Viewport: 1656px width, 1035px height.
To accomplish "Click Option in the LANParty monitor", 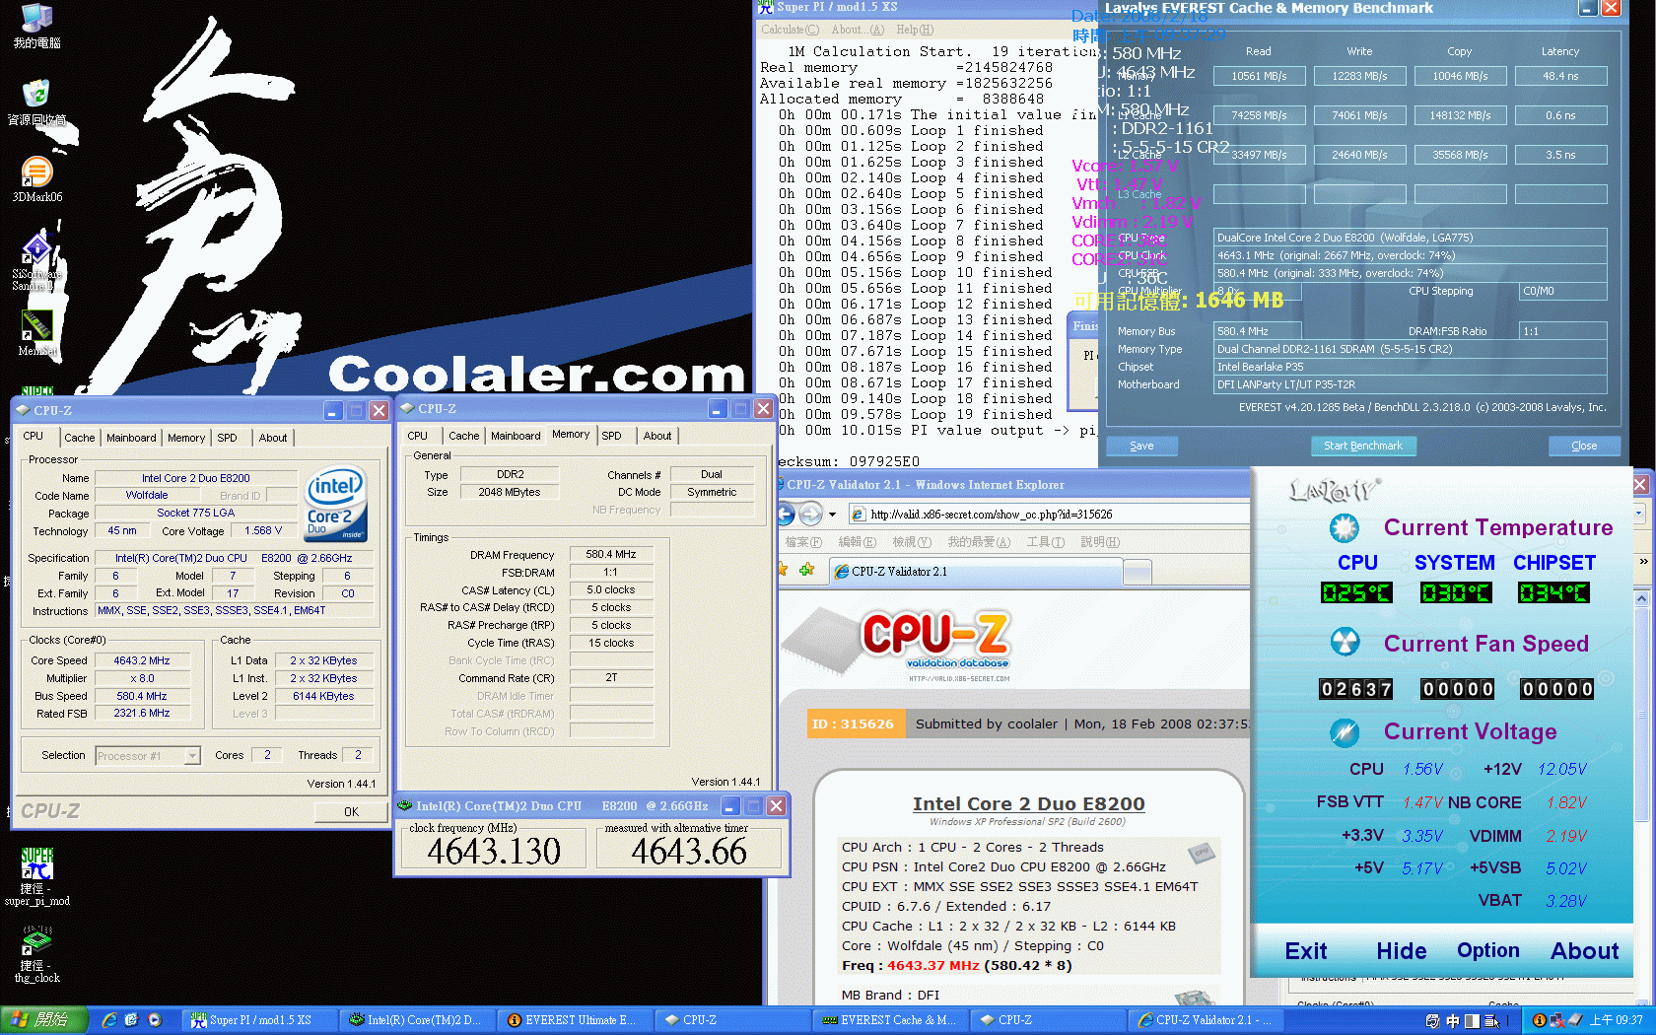I will (x=1488, y=951).
